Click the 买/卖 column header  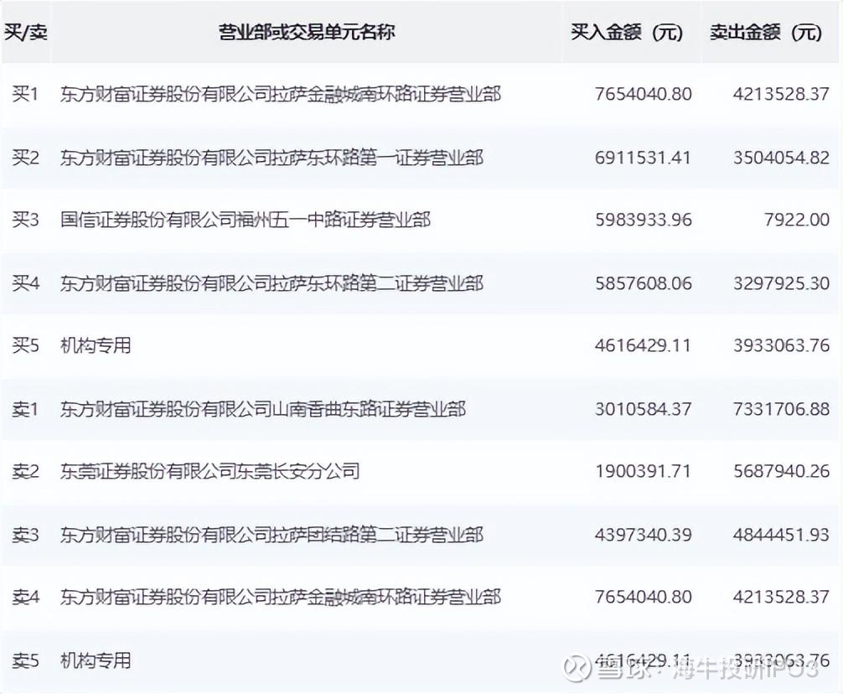[26, 32]
